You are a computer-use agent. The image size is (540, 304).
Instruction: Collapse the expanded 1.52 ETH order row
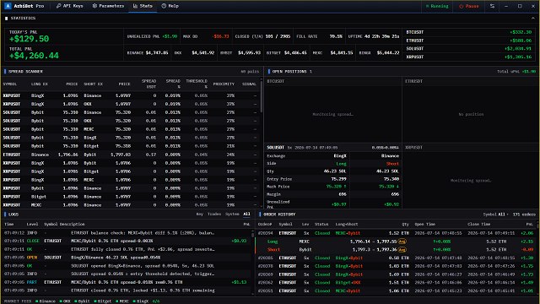[x=396, y=233]
